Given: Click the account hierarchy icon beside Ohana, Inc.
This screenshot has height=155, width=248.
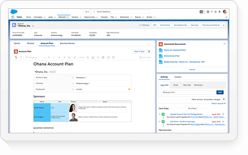Looking at the screenshot, I should pyautogui.click(x=33, y=26).
